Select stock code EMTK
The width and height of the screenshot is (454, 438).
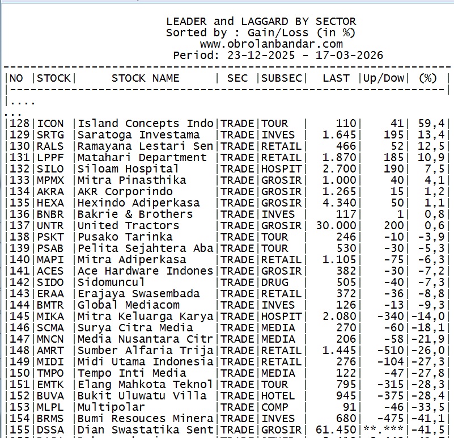coord(50,384)
